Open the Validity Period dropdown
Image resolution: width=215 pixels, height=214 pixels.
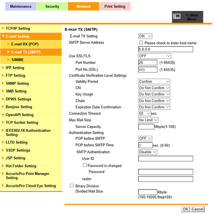coord(154,81)
